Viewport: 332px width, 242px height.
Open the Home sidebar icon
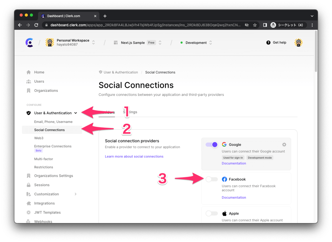point(28,72)
